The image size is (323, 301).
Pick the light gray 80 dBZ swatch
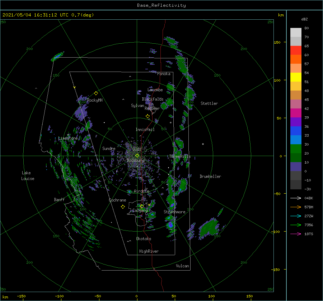pos(296,33)
